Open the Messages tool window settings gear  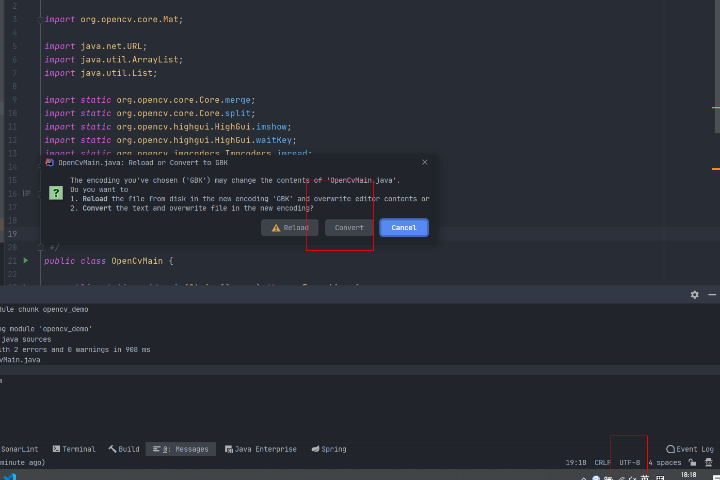pyautogui.click(x=695, y=295)
